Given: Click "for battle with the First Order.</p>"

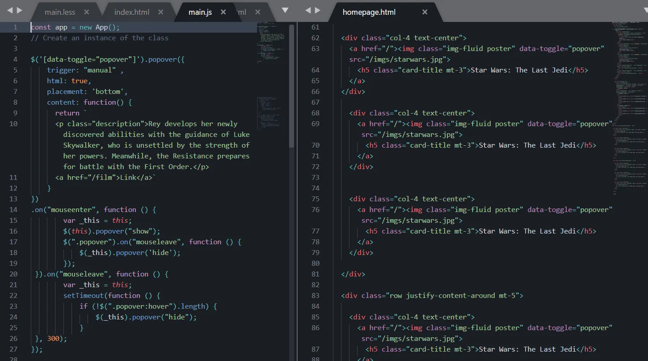Looking at the screenshot, I should tap(136, 167).
